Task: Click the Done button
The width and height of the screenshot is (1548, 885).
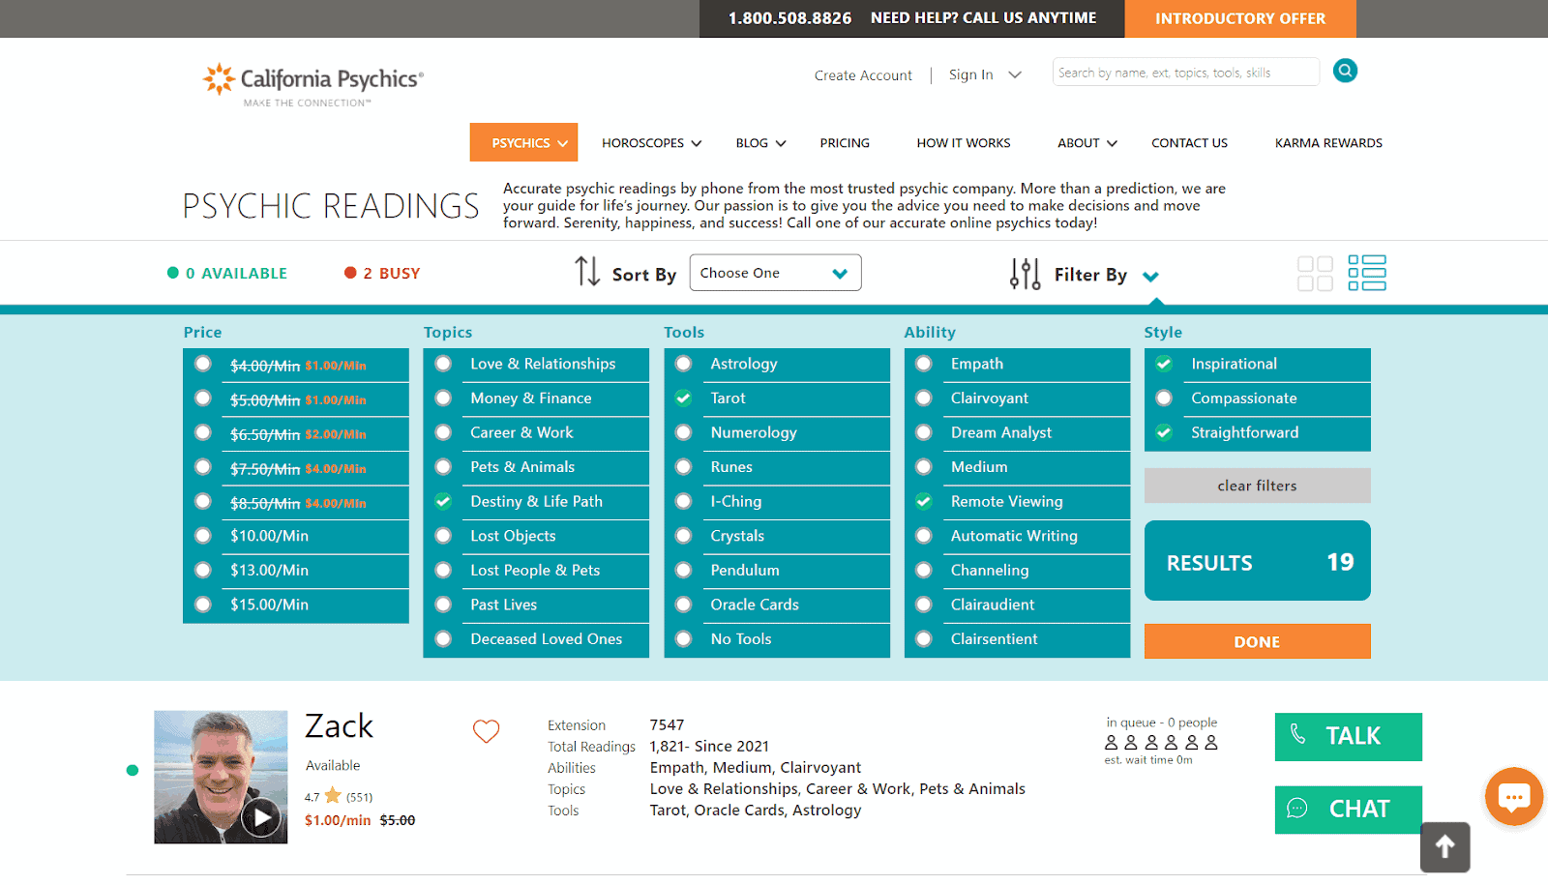Action: [x=1258, y=641]
